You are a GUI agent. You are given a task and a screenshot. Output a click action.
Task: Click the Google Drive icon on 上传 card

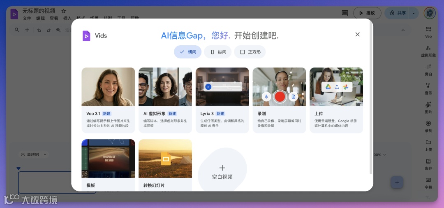tap(328, 87)
